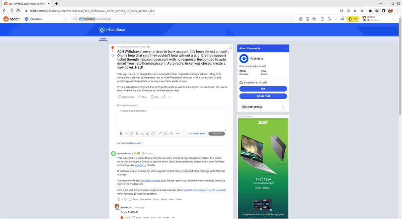Apply heading format in comment editor
This screenshot has height=219, width=402.
pyautogui.click(x=160, y=134)
